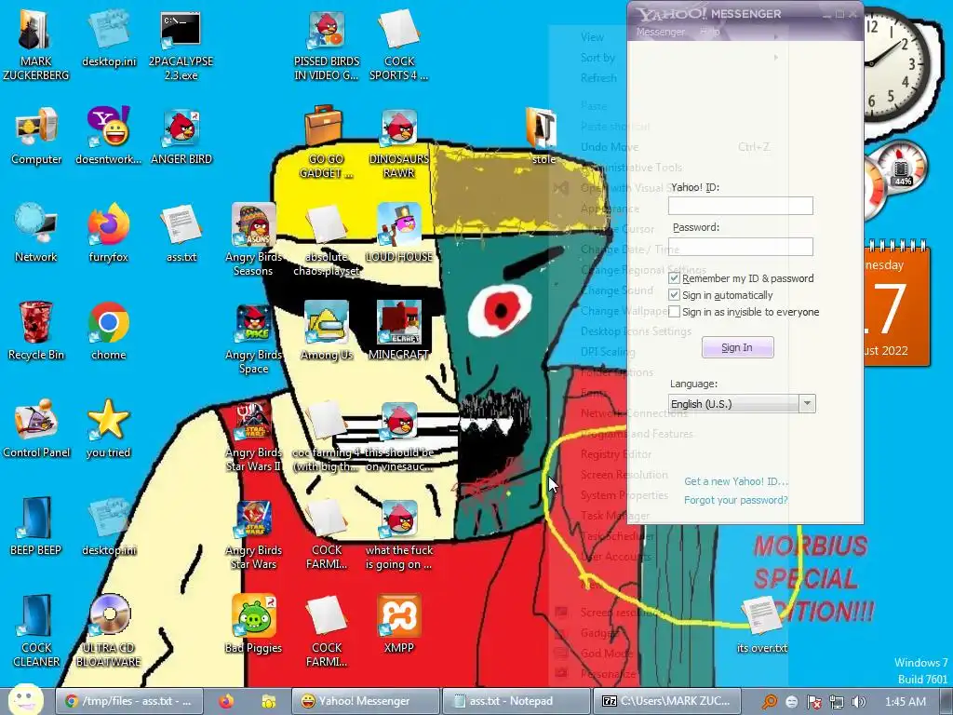Select the ULTRA CD BLOATWARE disc icon

click(109, 630)
